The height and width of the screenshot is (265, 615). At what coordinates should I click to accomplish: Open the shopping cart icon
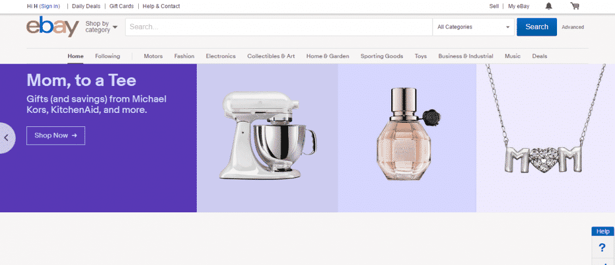575,6
